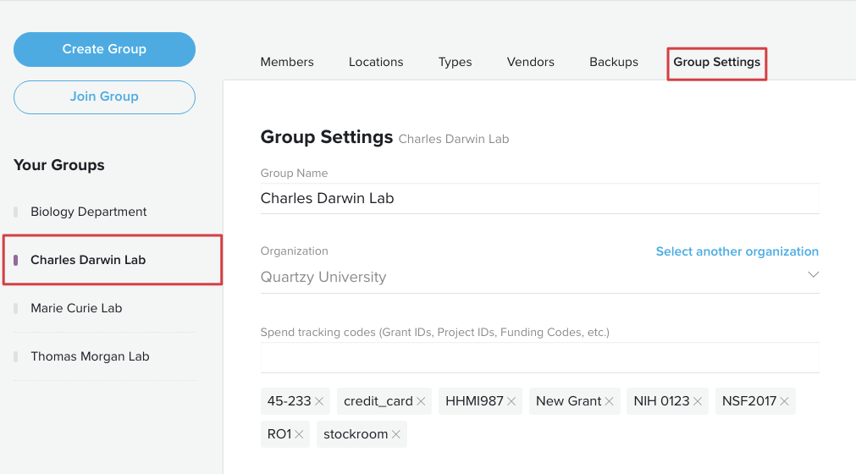Screen dimensions: 856x474
Task: Open the Quartzy University organization selector
Action: [540, 277]
